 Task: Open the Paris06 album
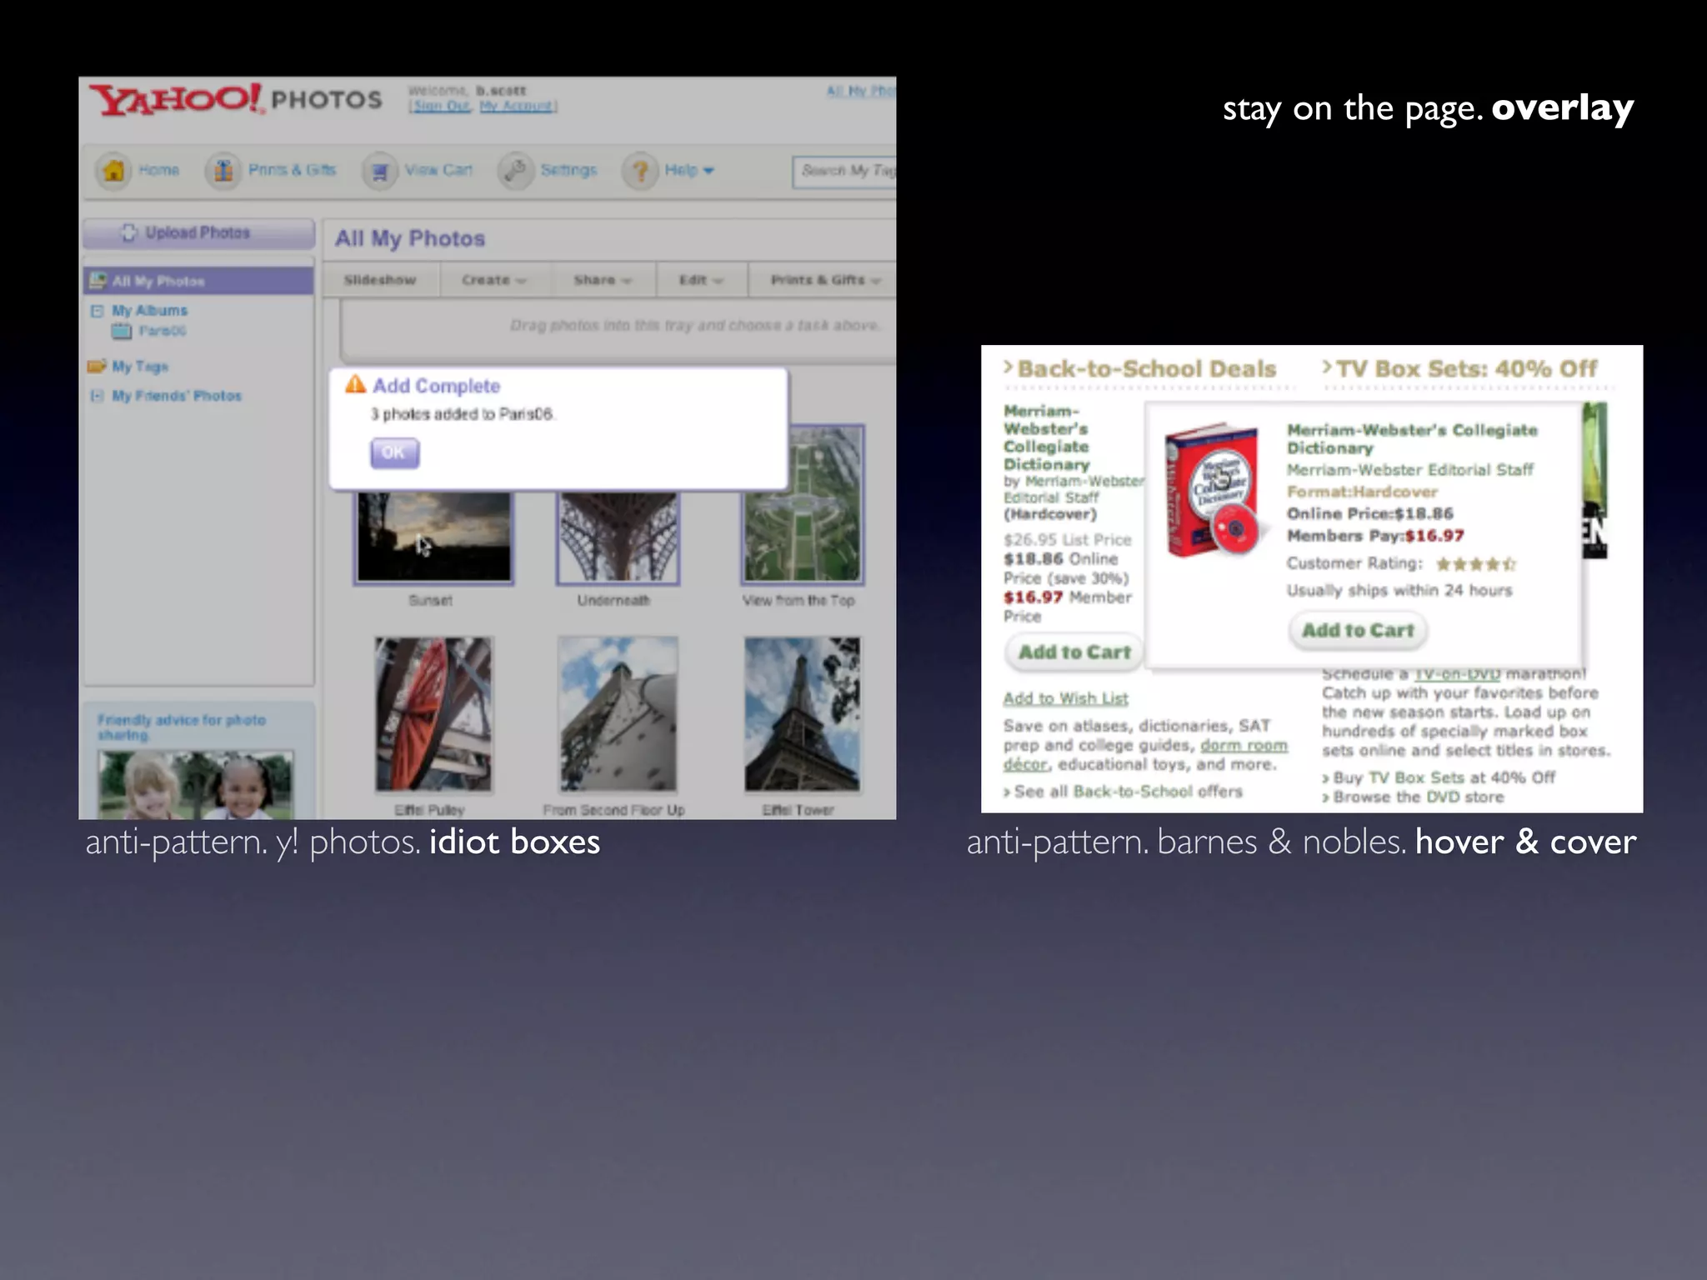coord(163,331)
